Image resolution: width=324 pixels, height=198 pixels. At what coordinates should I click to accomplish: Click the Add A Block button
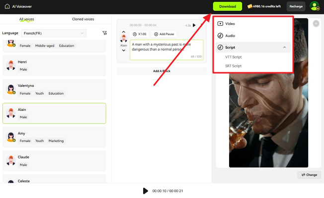[162, 71]
